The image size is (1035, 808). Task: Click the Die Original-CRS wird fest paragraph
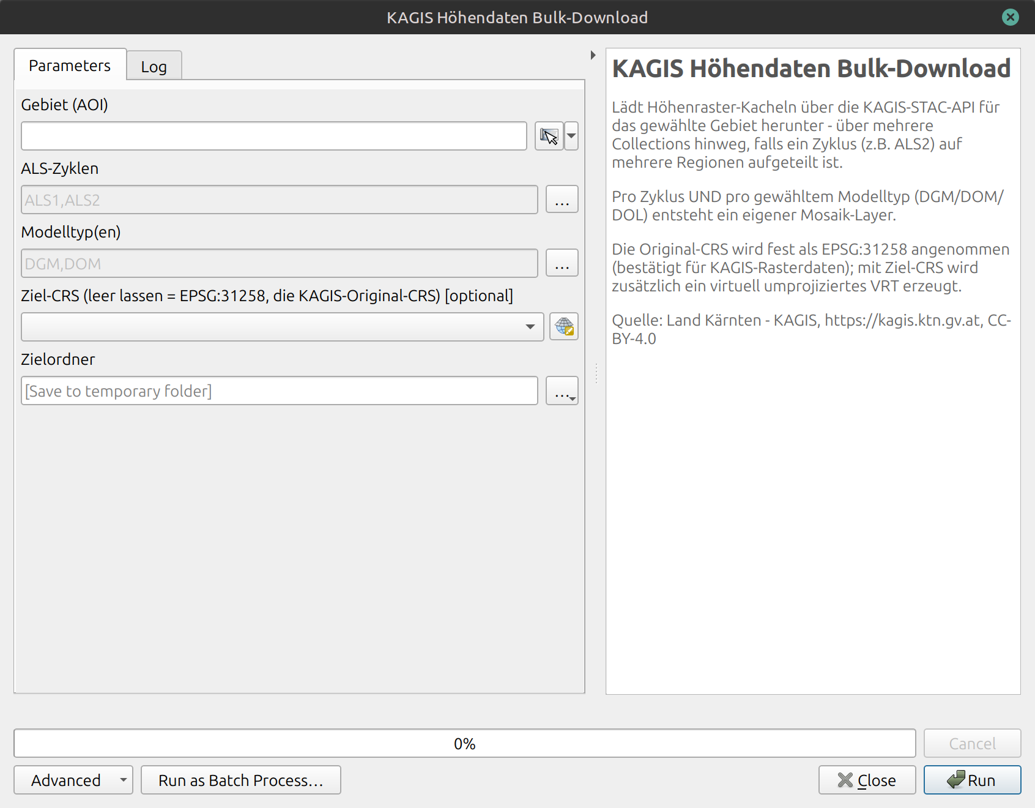pyautogui.click(x=811, y=267)
